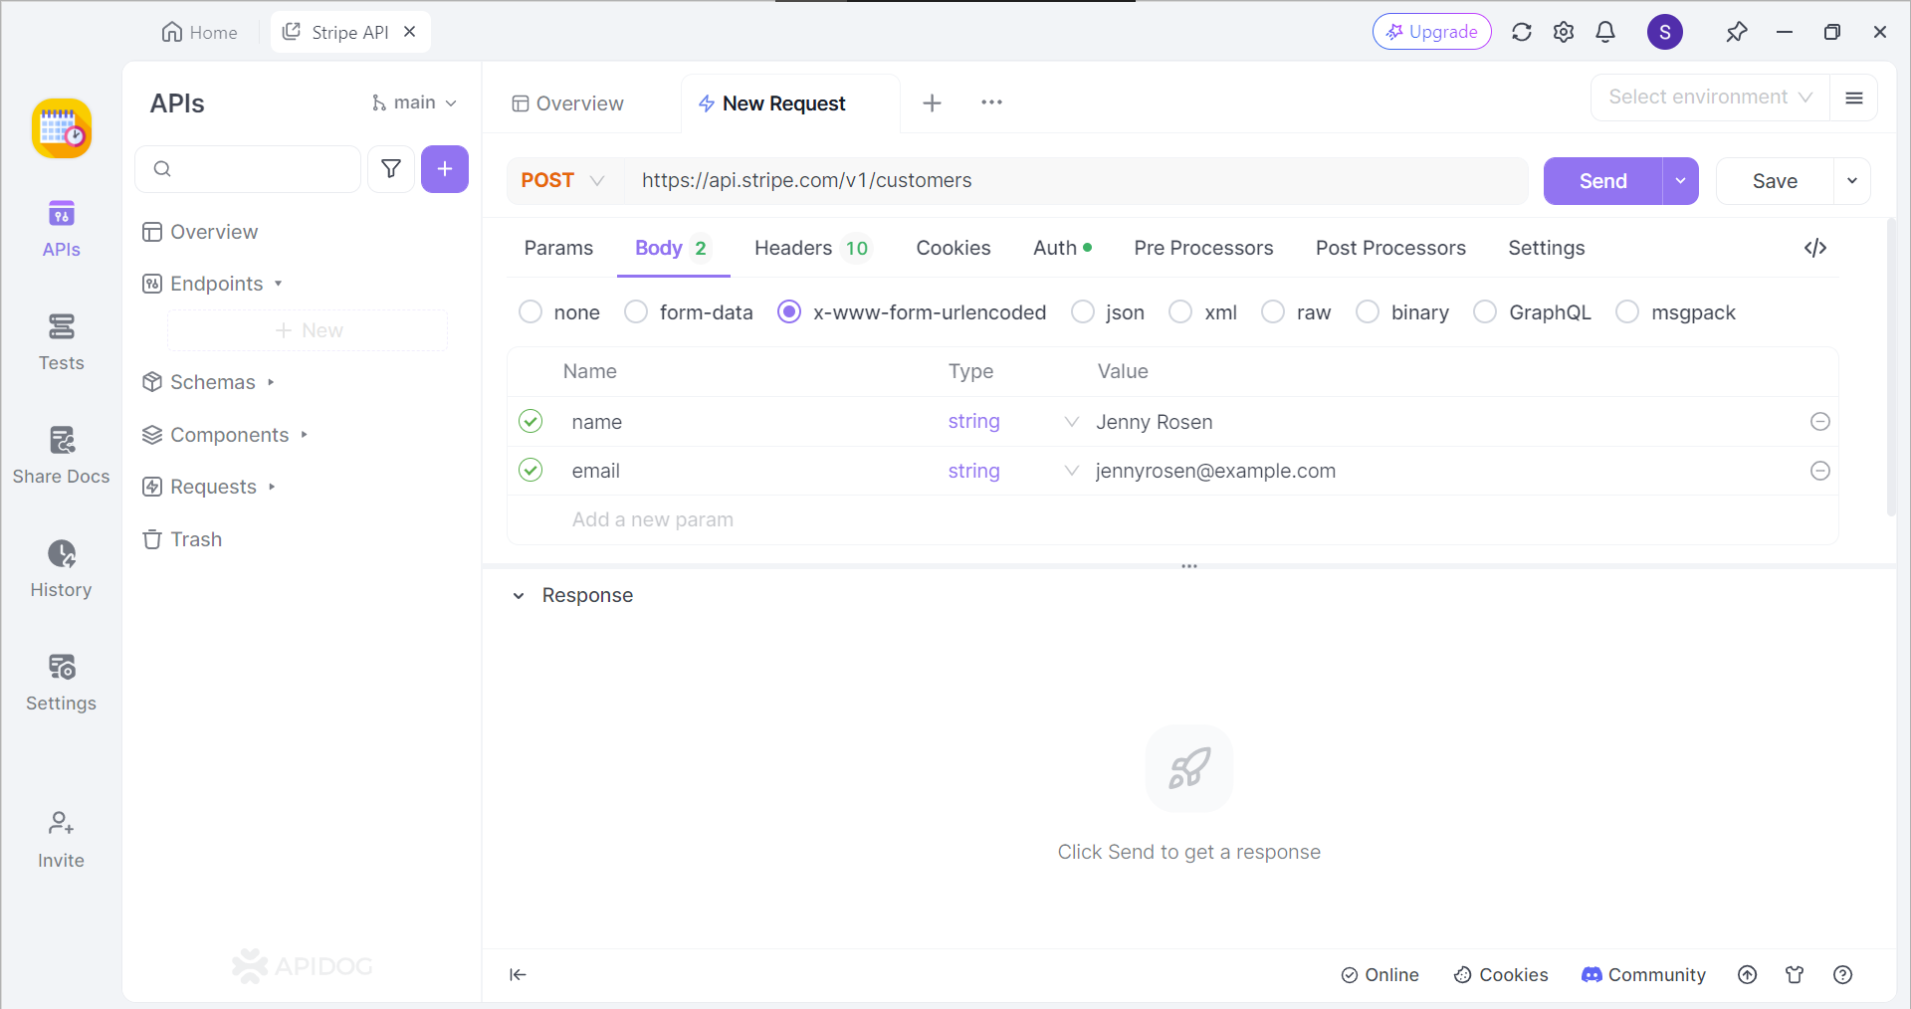The height and width of the screenshot is (1009, 1911).
Task: Click the pin window icon
Action: [1737, 32]
